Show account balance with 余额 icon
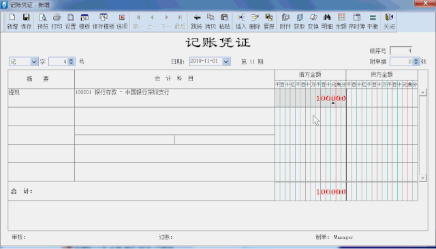 coord(341,22)
